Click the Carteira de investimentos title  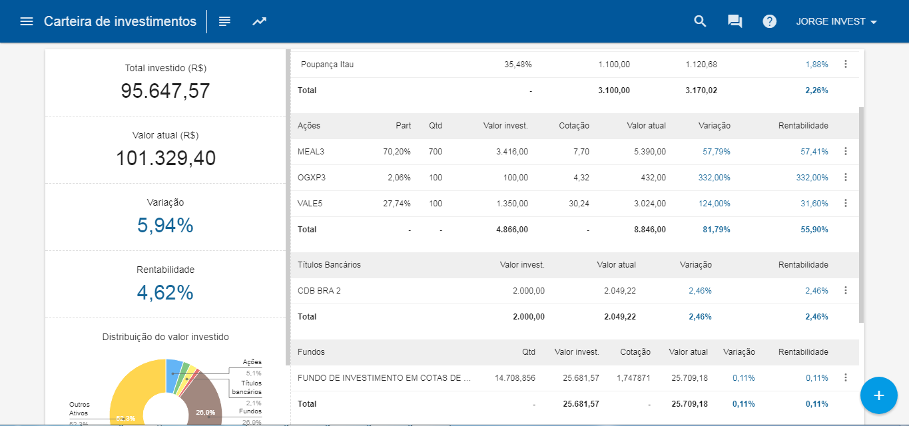pos(120,21)
